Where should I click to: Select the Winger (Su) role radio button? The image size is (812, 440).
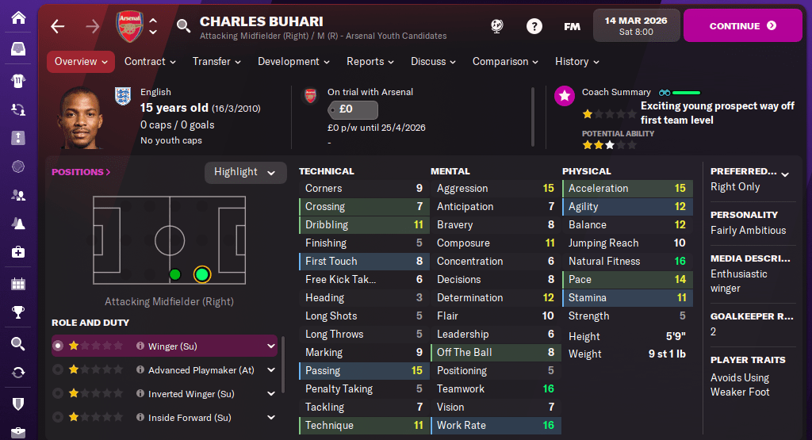tap(58, 346)
